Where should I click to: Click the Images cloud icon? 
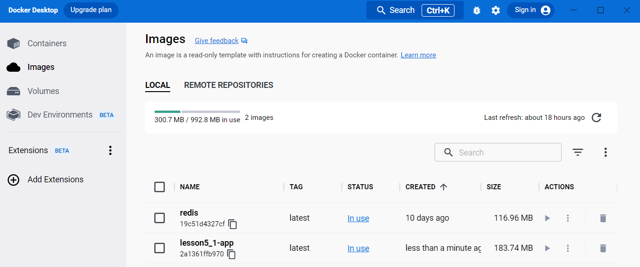click(x=13, y=67)
